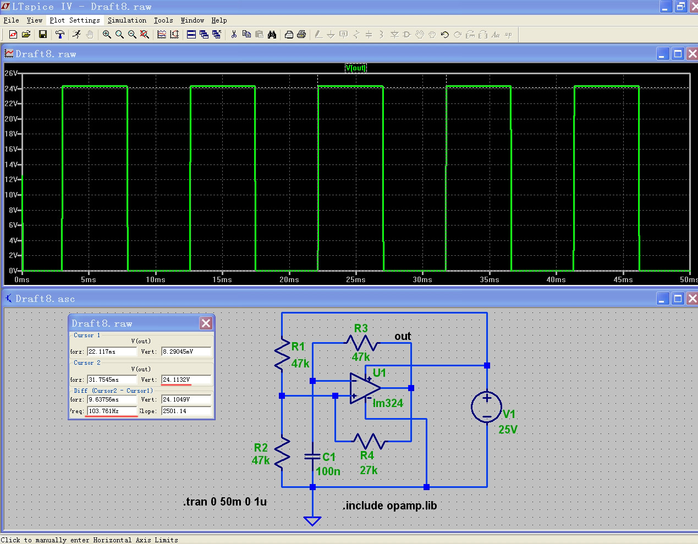Close the cursor readout dialog
This screenshot has width=698, height=544.
coord(206,323)
